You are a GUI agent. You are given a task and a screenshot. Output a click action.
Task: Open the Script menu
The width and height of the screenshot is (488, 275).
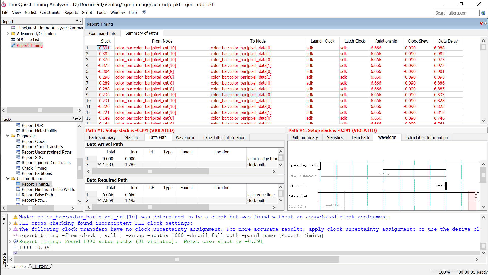tap(87, 12)
